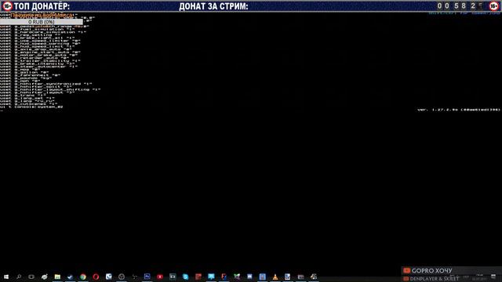Click the last console line ending system_02
Viewport: 502px width, 282px height.
(x=31, y=107)
